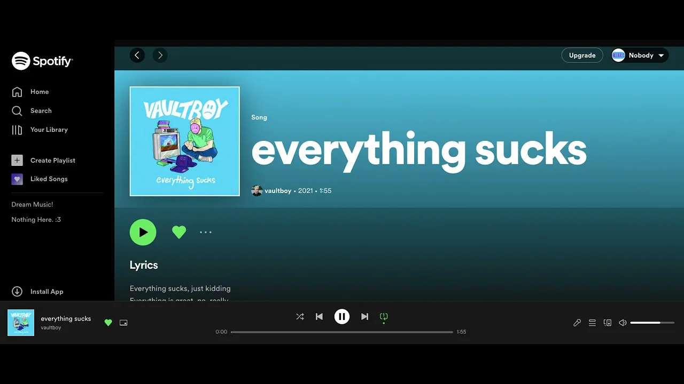684x384 pixels.
Task: Click Install App download icon
Action: click(x=17, y=292)
